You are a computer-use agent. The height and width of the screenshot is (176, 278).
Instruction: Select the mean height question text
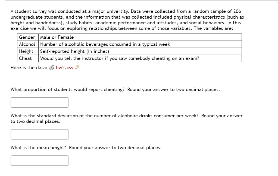coord(86,148)
